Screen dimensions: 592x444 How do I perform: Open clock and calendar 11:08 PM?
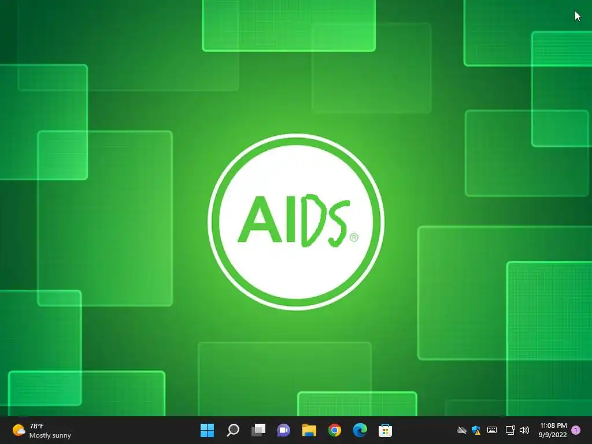tap(553, 430)
